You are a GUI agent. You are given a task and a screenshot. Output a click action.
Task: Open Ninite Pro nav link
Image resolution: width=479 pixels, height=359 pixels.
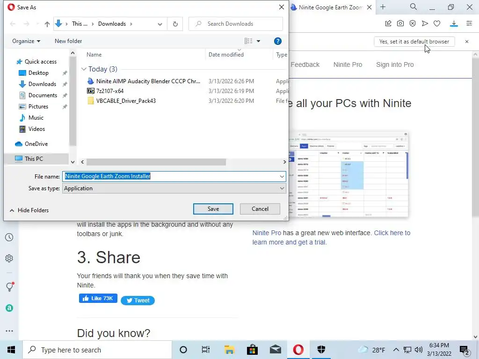[x=348, y=65]
